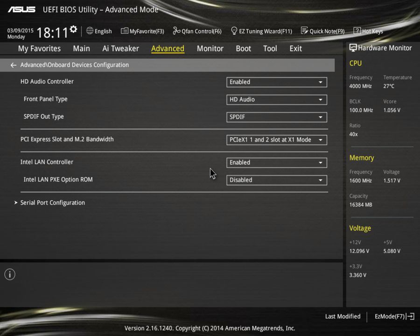Switch to the Boot tab

point(243,48)
